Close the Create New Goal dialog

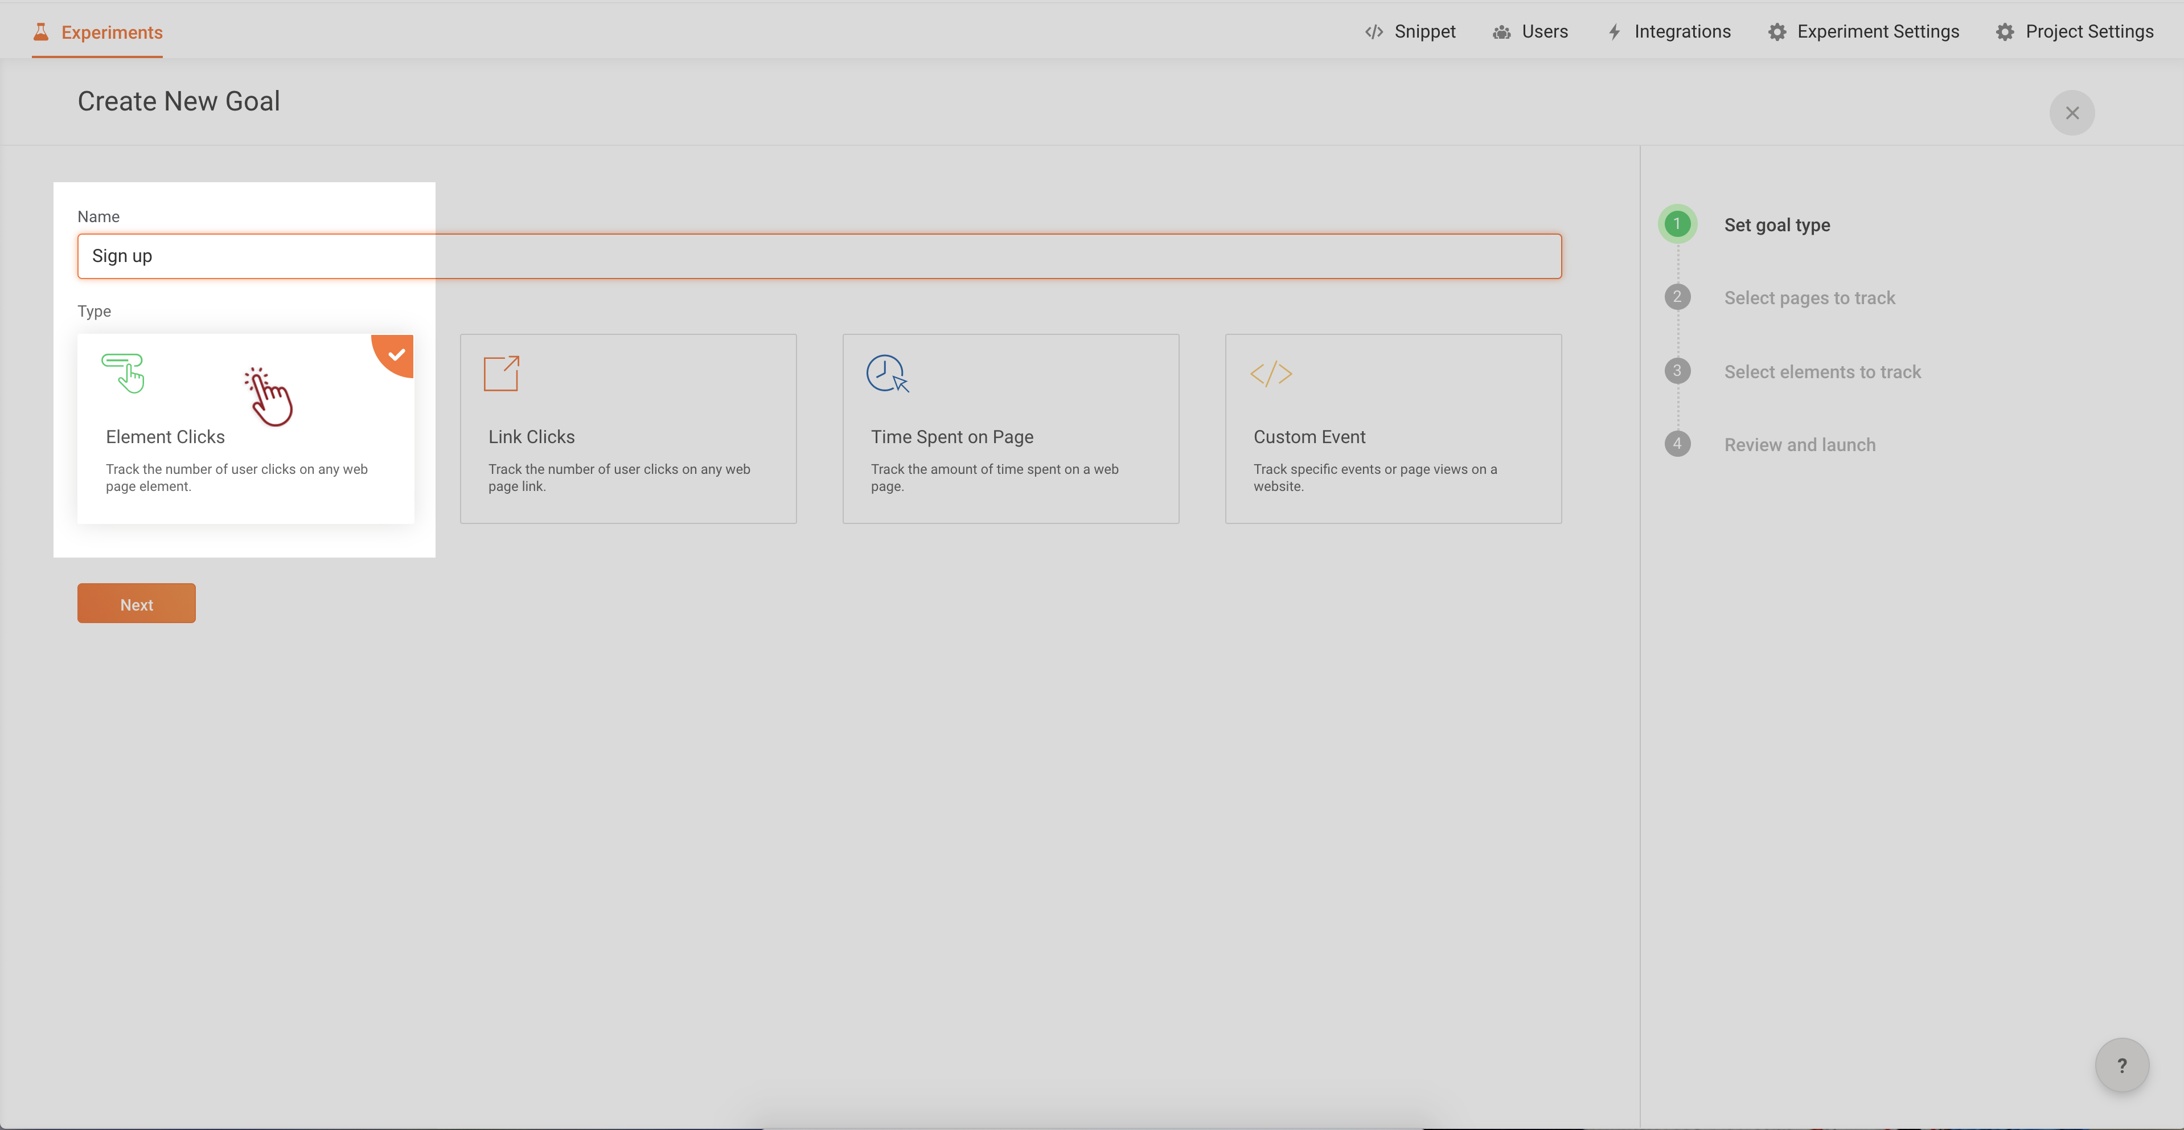tap(2072, 113)
